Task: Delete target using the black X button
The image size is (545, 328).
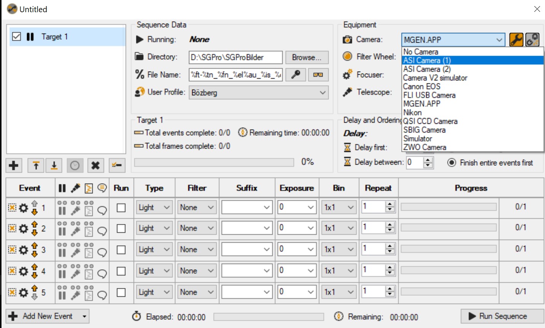Action: coord(95,165)
